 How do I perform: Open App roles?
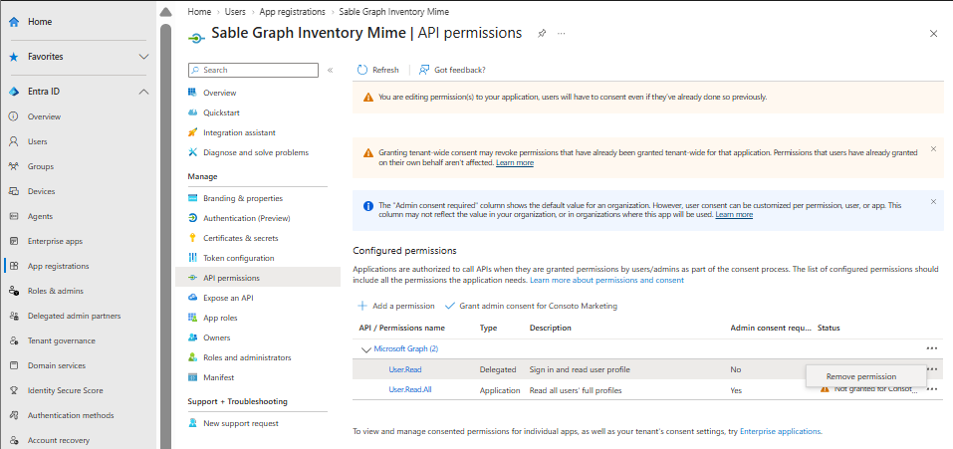[x=220, y=318]
